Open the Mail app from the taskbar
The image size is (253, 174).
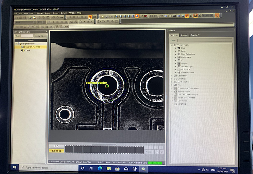126,169
